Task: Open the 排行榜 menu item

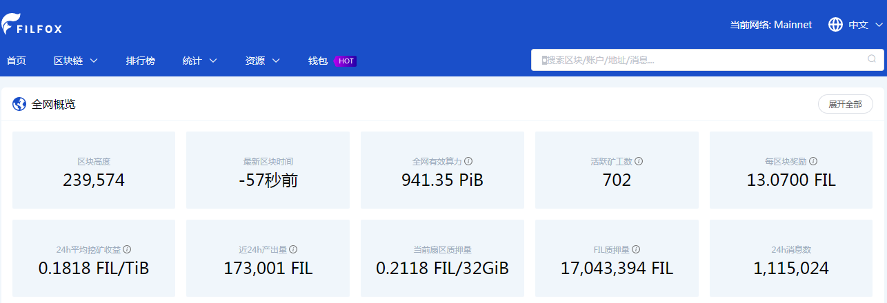Action: (141, 61)
